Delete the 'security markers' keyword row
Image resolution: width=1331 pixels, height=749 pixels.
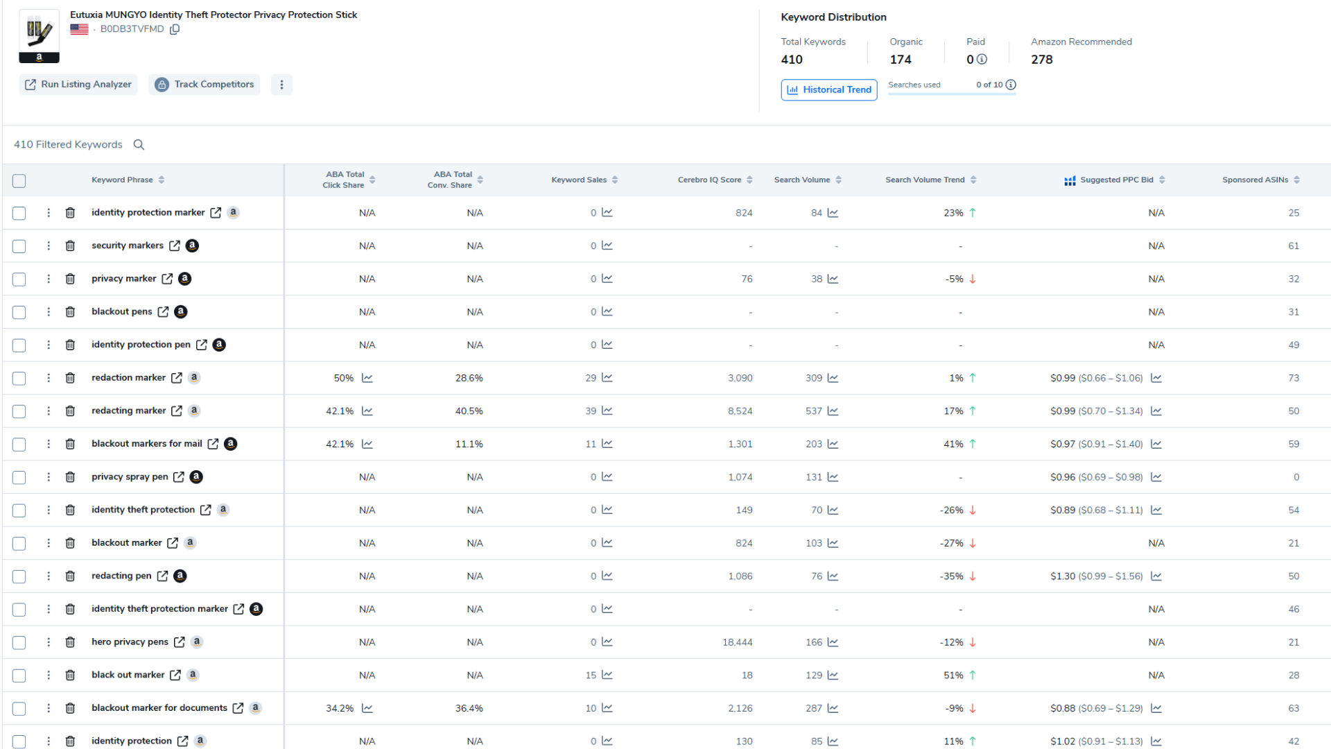click(x=70, y=246)
